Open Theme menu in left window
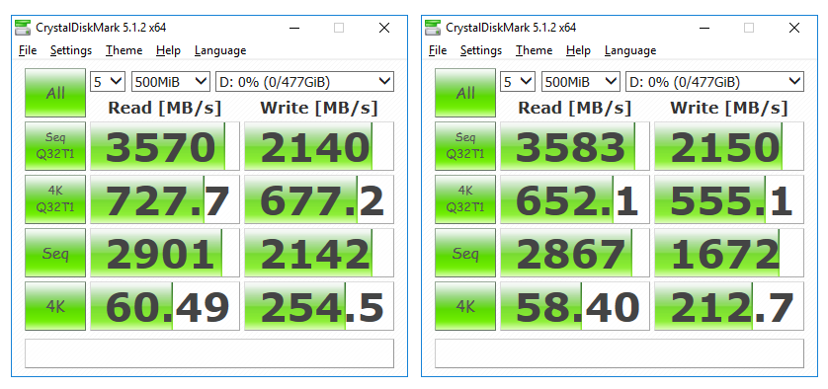The width and height of the screenshot is (828, 389). click(124, 50)
